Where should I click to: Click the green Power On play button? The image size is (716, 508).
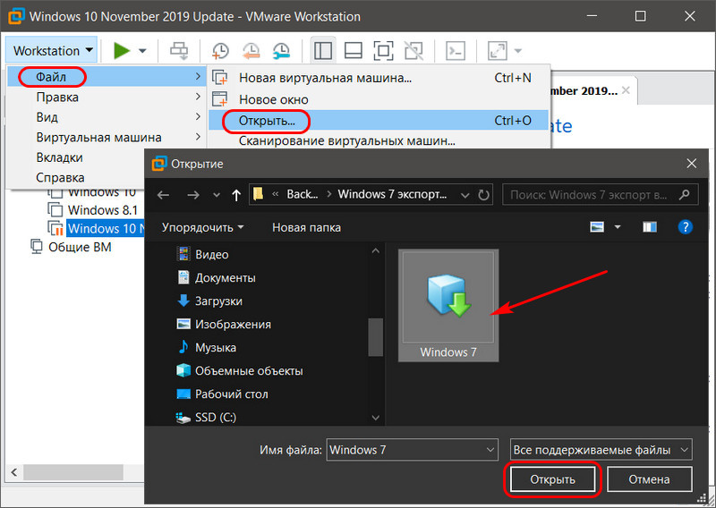coord(122,50)
